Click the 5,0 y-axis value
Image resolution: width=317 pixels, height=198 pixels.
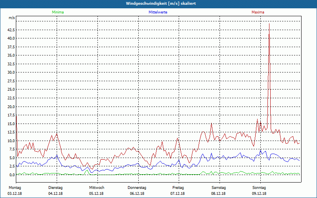point(11,158)
